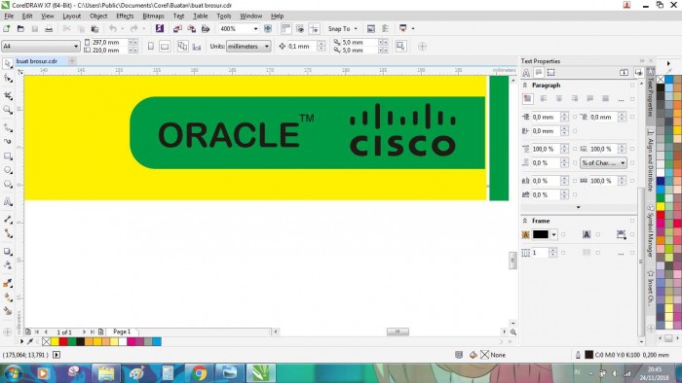Pick the cyan swatch in document palette
Viewport: 682px width, 383px height.
[x=157, y=342]
